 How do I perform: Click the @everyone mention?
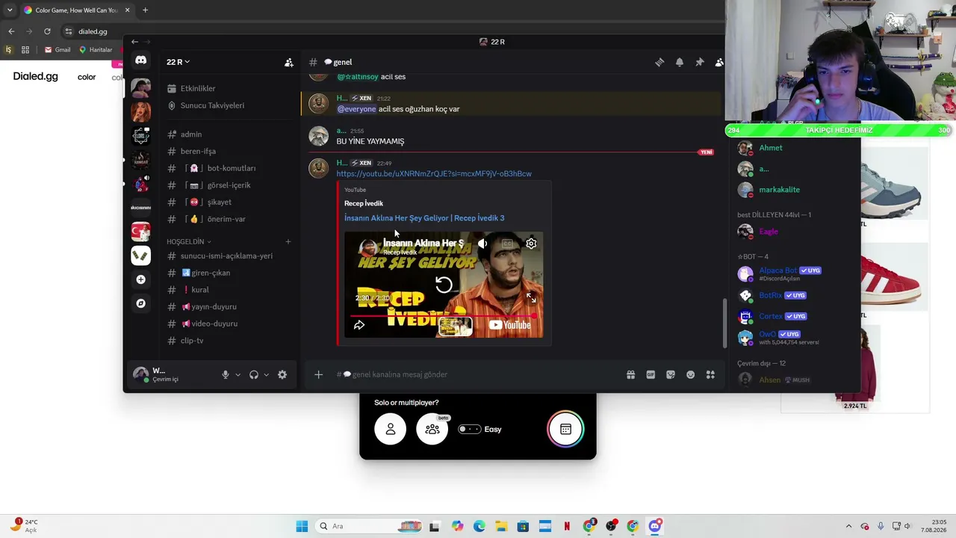tap(356, 109)
